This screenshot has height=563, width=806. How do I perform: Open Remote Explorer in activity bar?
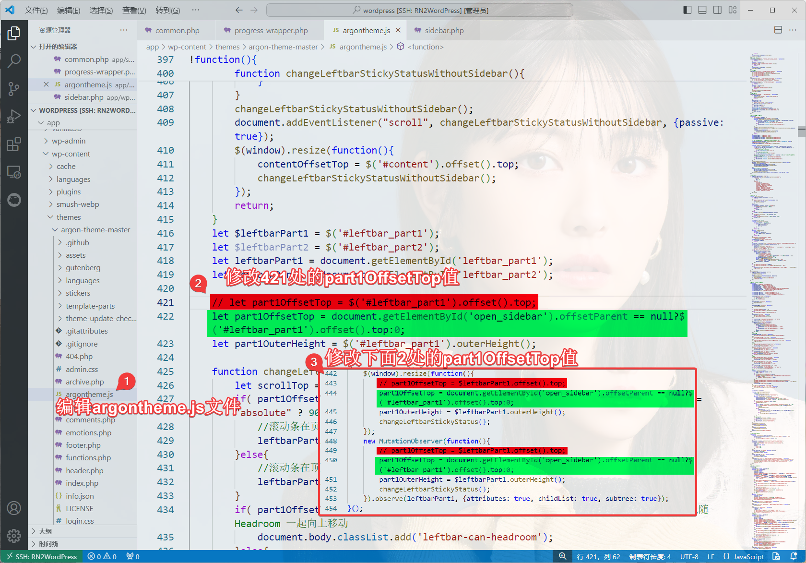tap(14, 172)
